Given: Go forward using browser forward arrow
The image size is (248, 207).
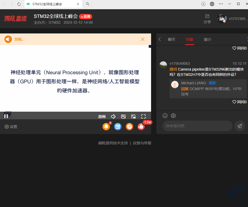Looking at the screenshot, I should [12, 4].
